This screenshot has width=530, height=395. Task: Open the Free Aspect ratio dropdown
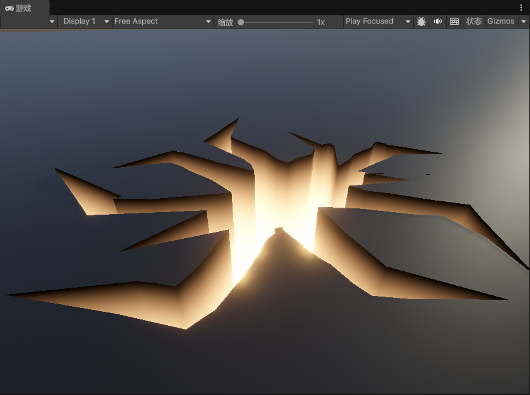pyautogui.click(x=161, y=21)
